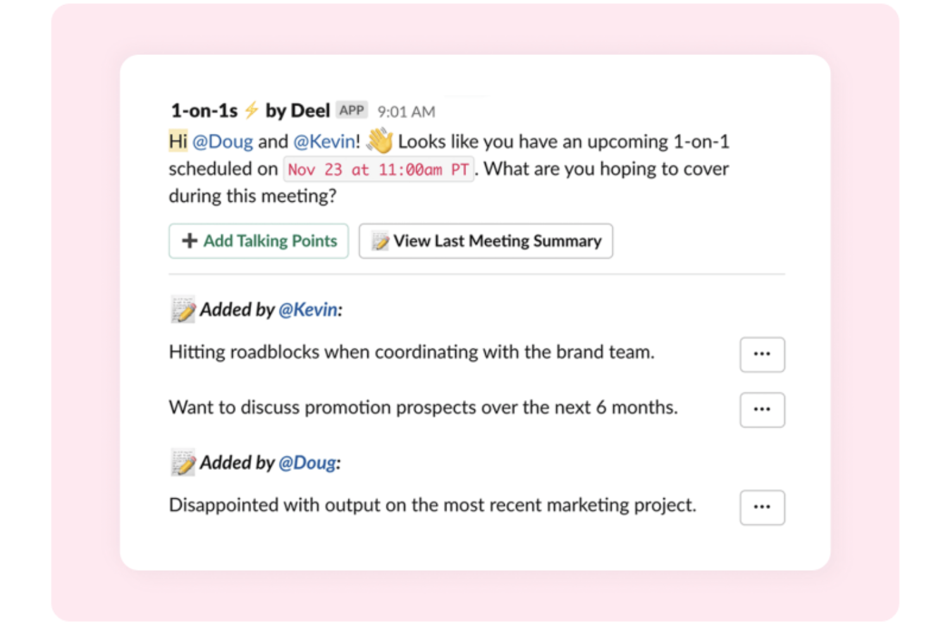Click the View Last Meeting Summary button

pyautogui.click(x=486, y=241)
